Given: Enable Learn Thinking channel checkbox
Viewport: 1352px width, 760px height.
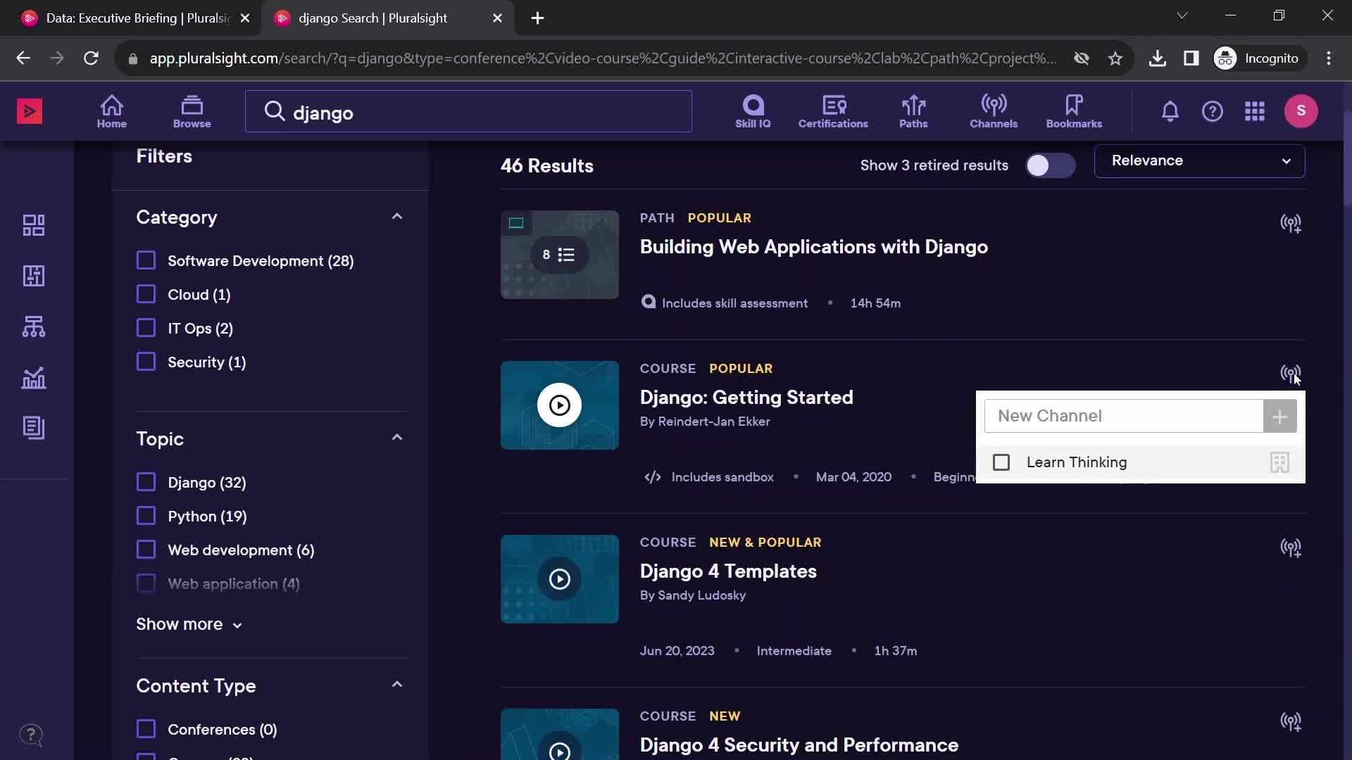Looking at the screenshot, I should click(x=1001, y=462).
